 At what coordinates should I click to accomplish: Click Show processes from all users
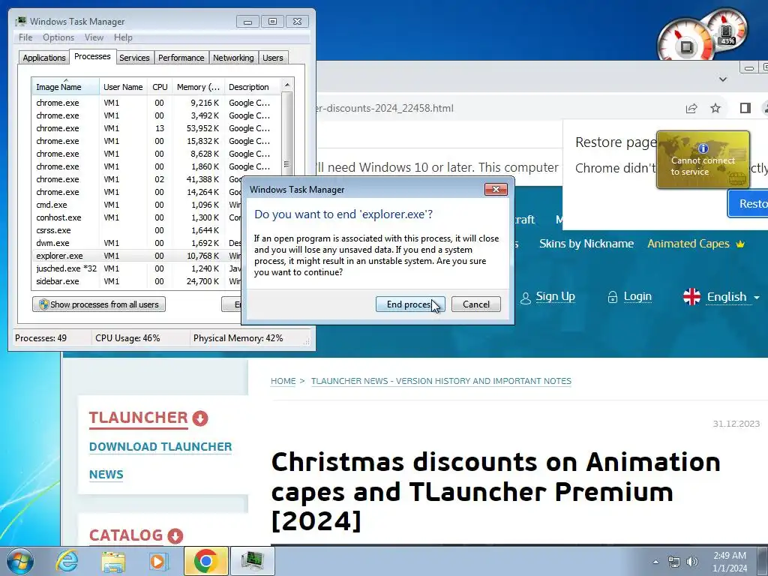coord(99,304)
